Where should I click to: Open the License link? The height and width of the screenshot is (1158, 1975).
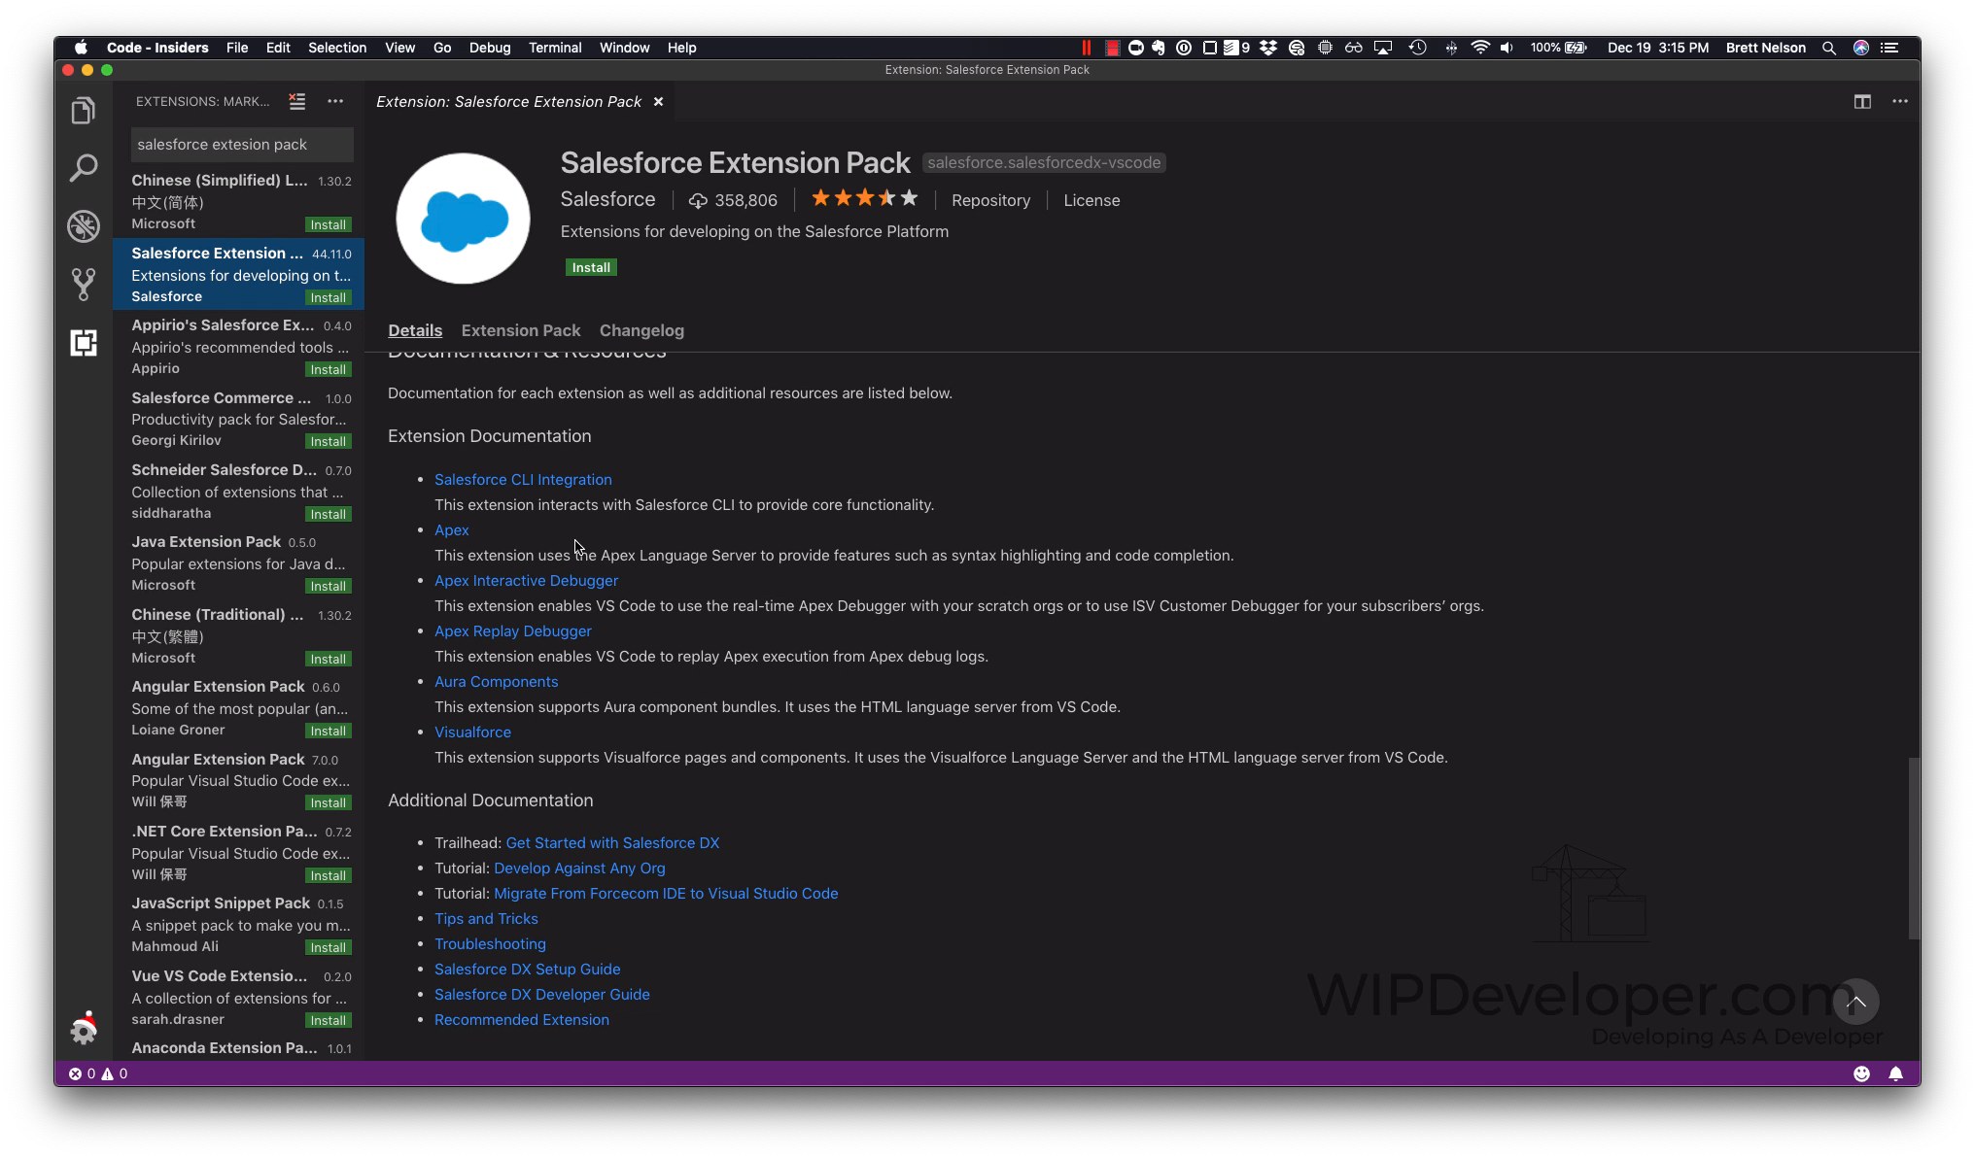[1091, 200]
